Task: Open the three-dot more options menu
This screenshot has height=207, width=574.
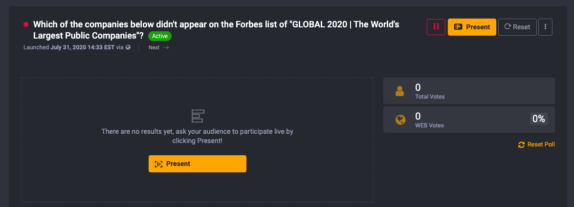Action: [x=546, y=27]
